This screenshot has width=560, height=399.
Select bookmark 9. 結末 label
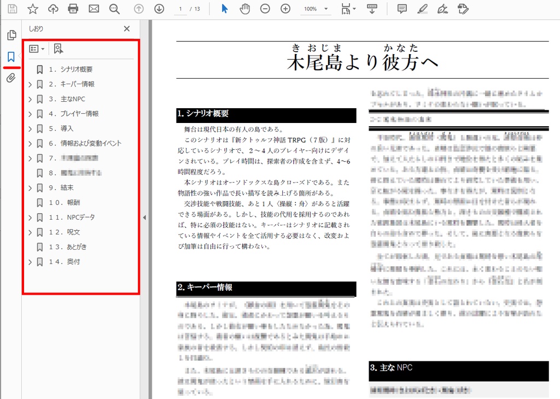click(61, 187)
